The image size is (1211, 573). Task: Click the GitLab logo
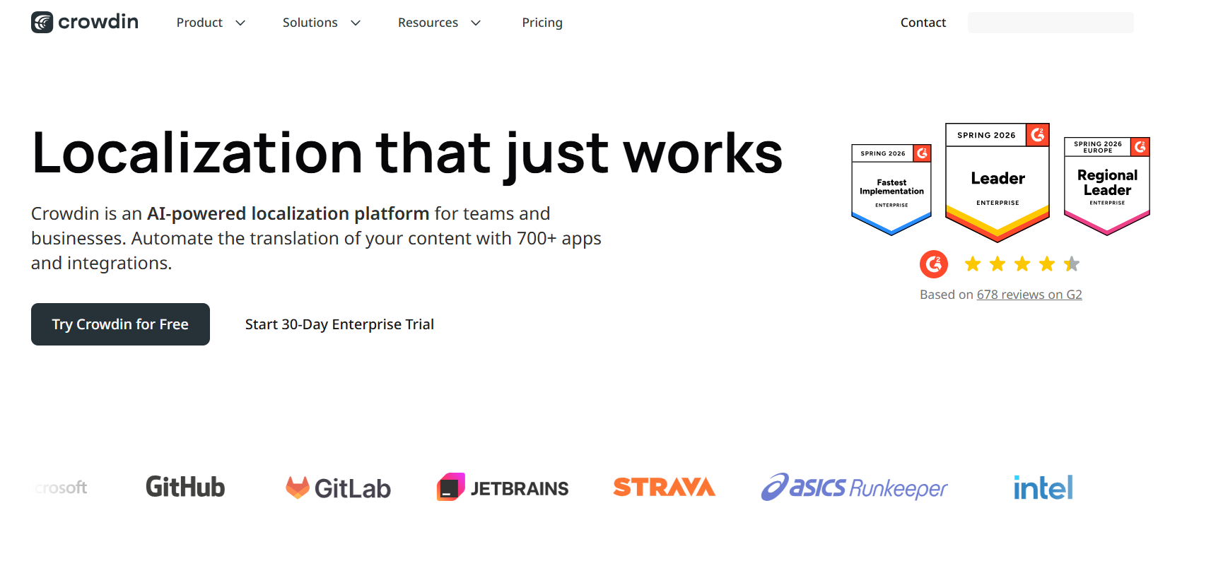point(338,488)
